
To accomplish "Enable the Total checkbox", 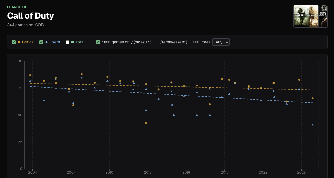I will [67, 42].
